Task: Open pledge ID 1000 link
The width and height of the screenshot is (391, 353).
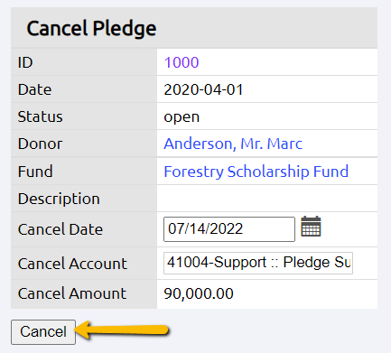Action: [182, 62]
